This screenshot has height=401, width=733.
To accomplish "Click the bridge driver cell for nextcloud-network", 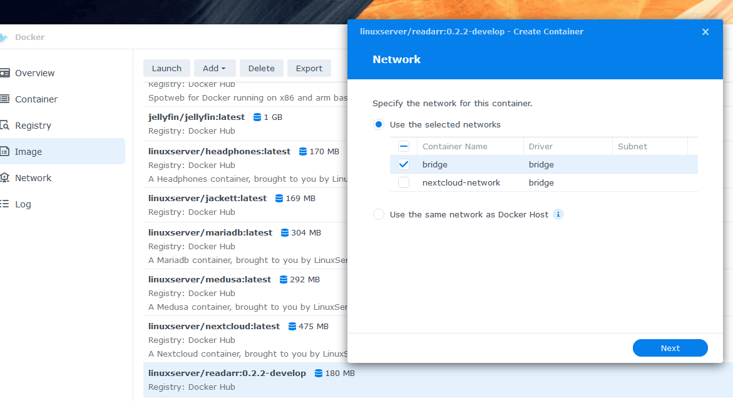I will point(541,183).
